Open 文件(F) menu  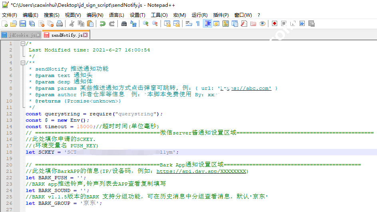tap(10, 15)
